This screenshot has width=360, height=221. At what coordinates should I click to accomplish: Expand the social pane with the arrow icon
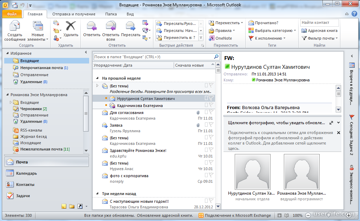331,123
